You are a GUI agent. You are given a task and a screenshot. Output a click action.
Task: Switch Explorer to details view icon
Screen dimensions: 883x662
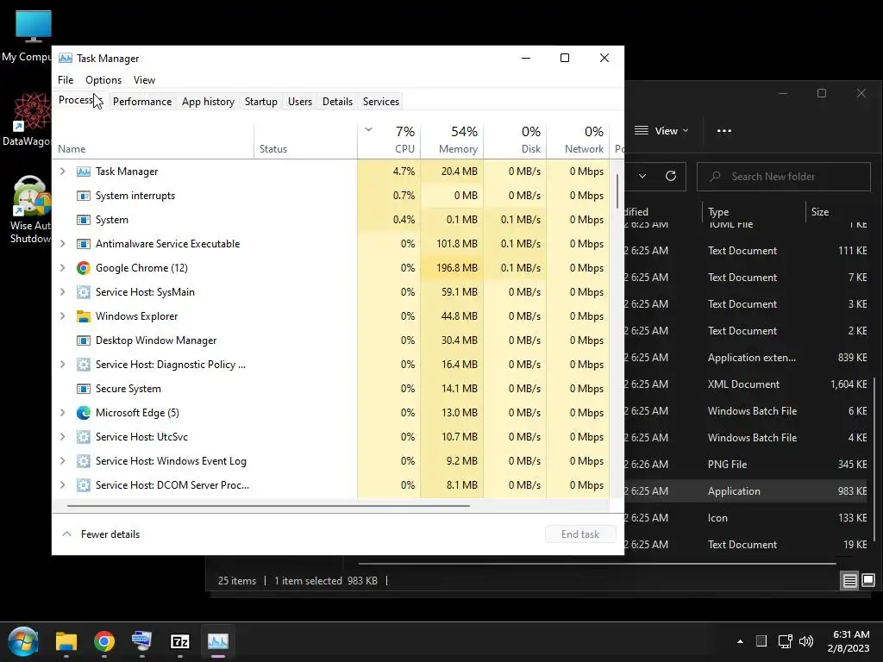(x=849, y=580)
